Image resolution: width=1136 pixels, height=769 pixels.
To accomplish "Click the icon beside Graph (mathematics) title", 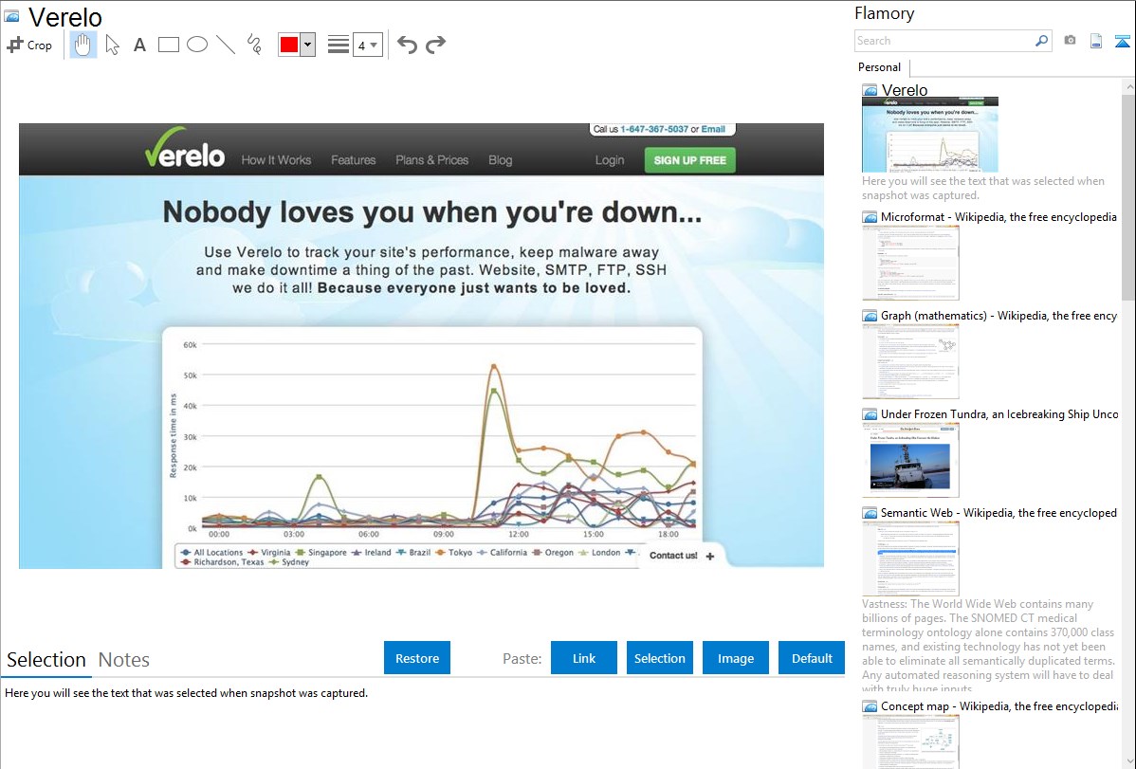I will [870, 316].
